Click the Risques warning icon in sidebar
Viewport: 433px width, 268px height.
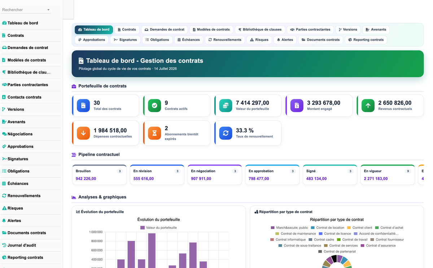pos(4,208)
